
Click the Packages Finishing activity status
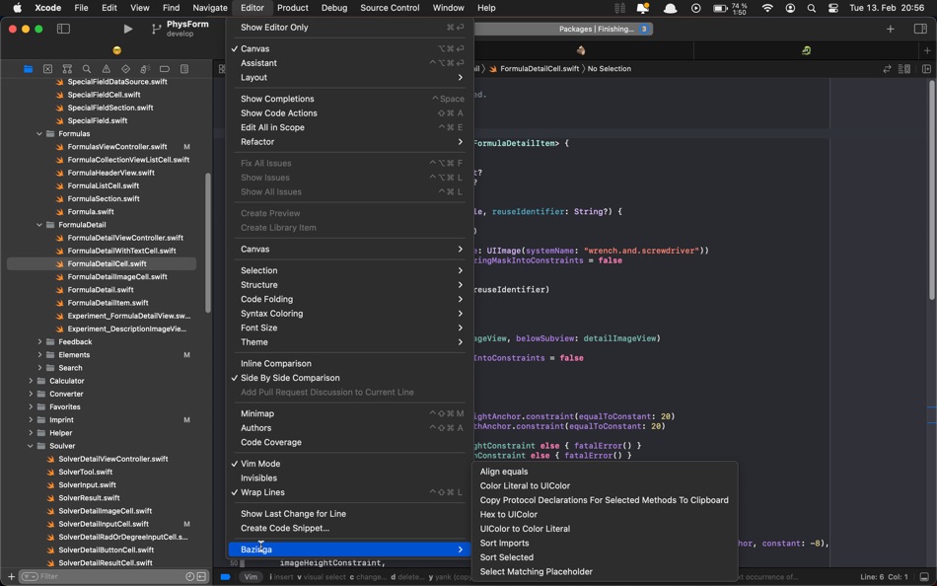597,29
